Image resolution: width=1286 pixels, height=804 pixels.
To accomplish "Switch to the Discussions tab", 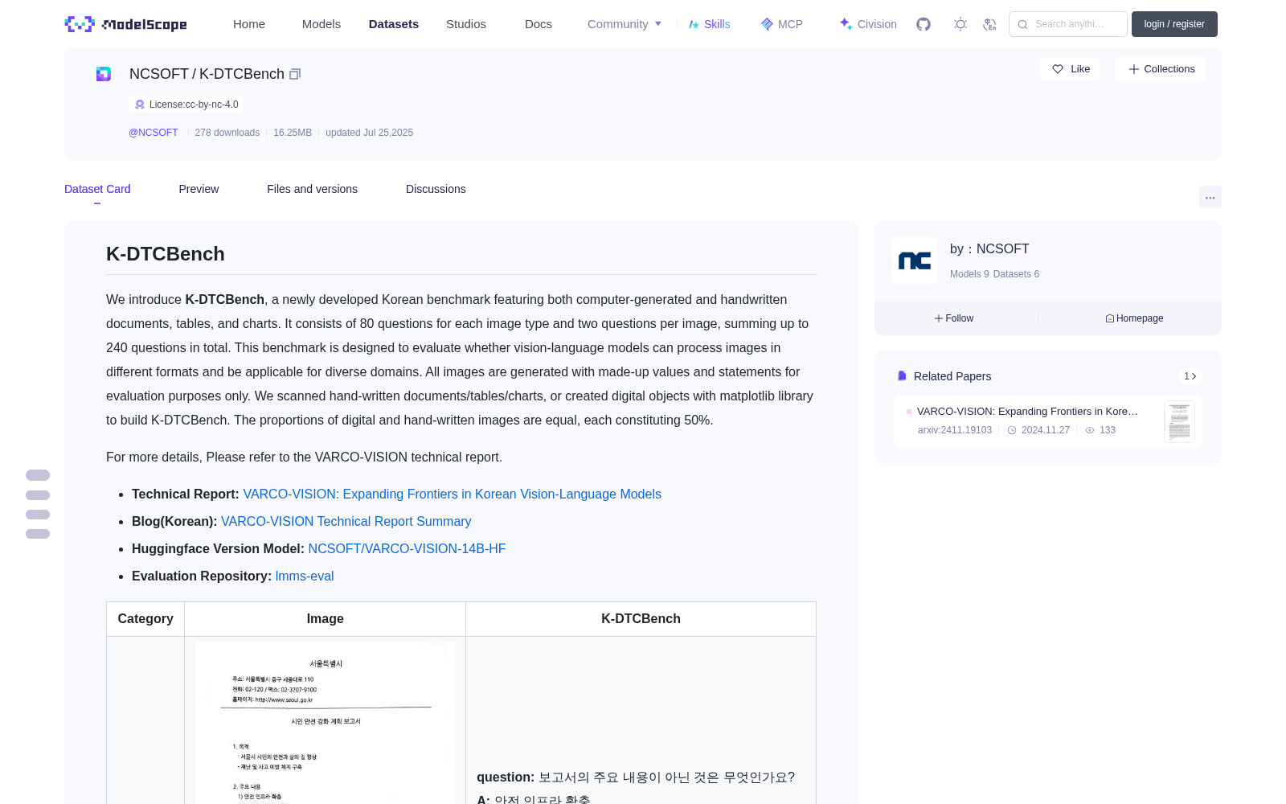I will [x=436, y=189].
